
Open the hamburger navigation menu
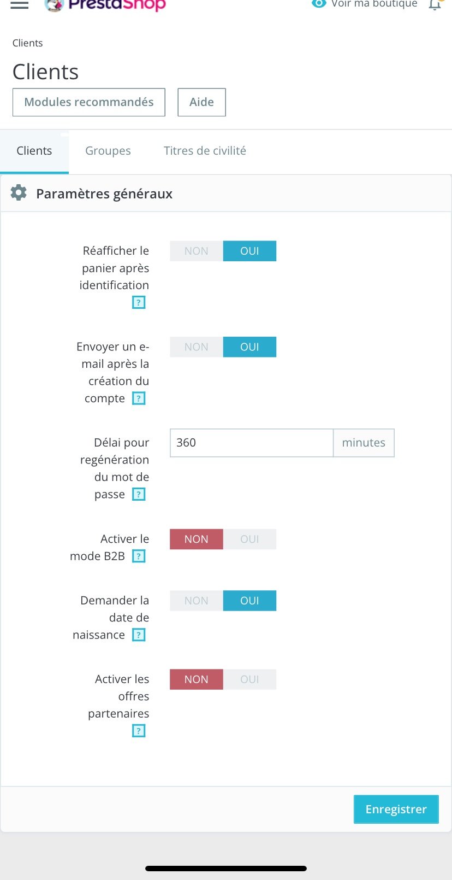click(x=20, y=4)
